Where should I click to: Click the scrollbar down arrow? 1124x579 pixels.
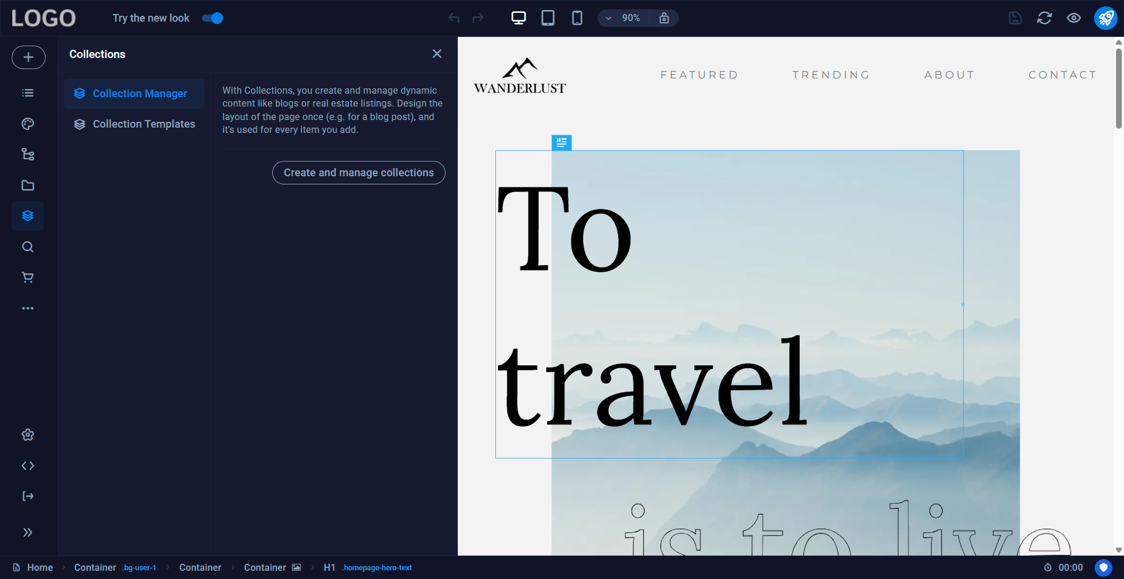point(1119,550)
